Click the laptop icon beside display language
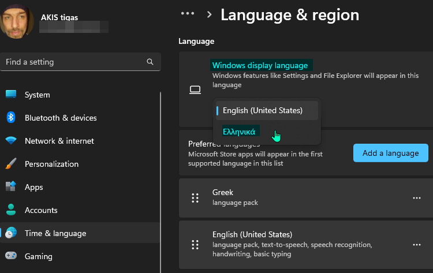Viewport: 433px width, 273px height. point(195,89)
